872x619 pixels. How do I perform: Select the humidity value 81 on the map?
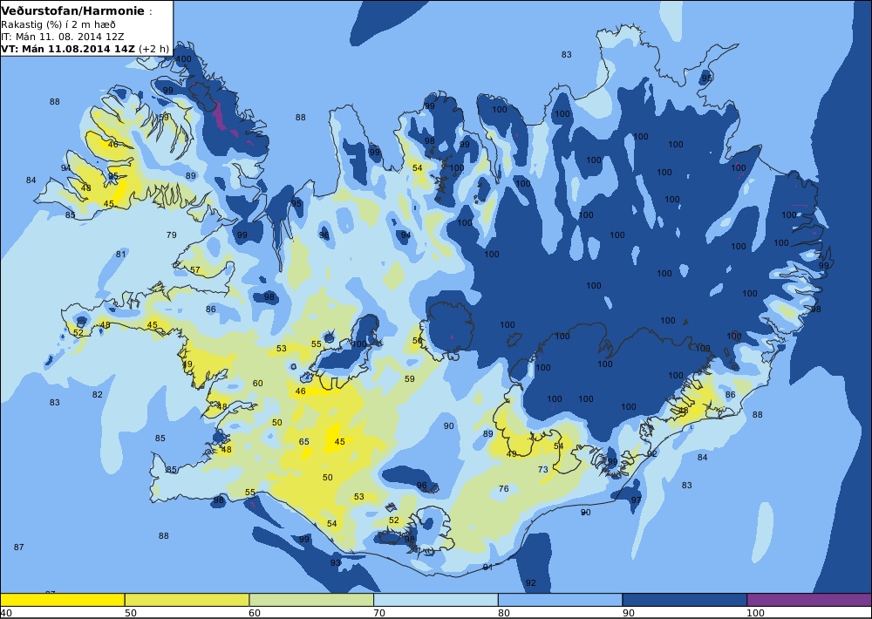coord(120,255)
